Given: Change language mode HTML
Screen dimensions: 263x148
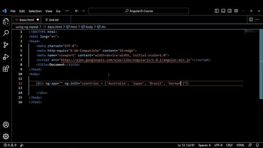Looking at the screenshot, I should point(240,145).
